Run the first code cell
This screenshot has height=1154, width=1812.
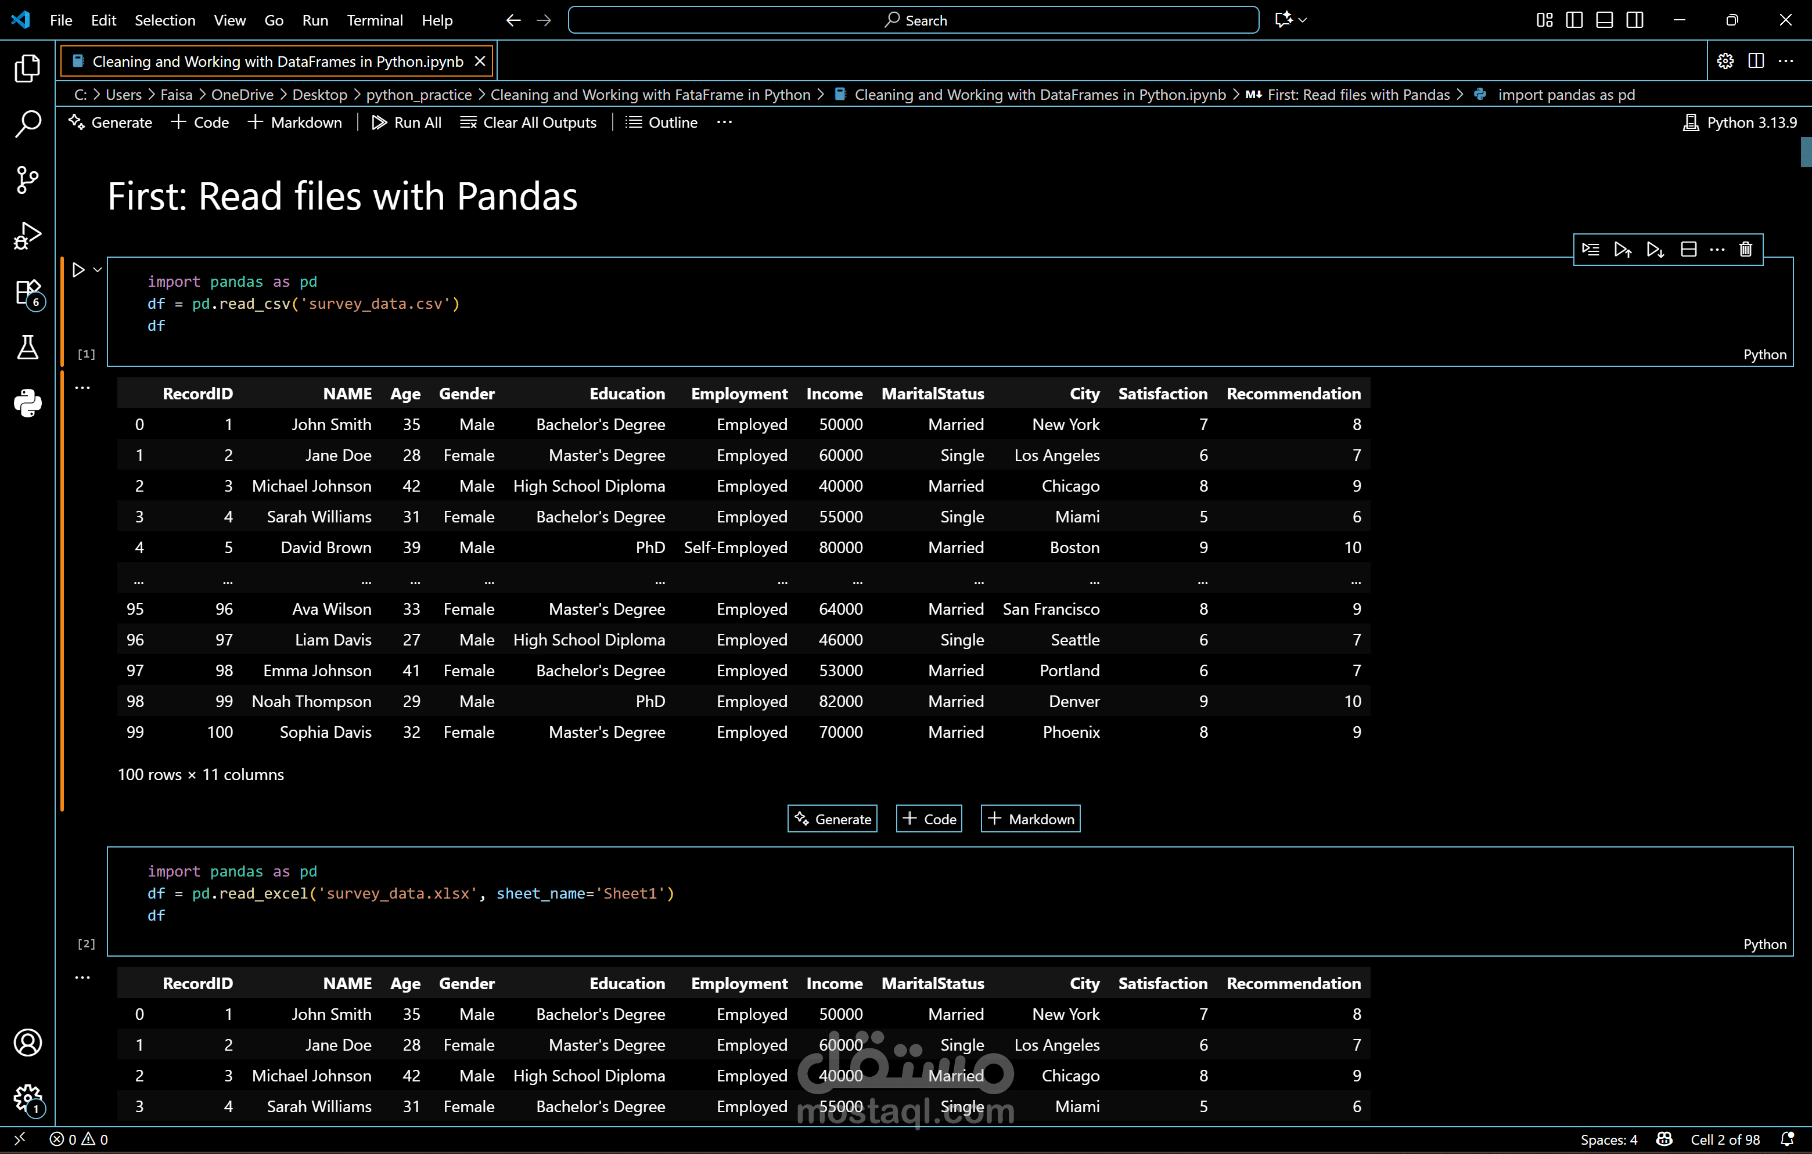(78, 269)
